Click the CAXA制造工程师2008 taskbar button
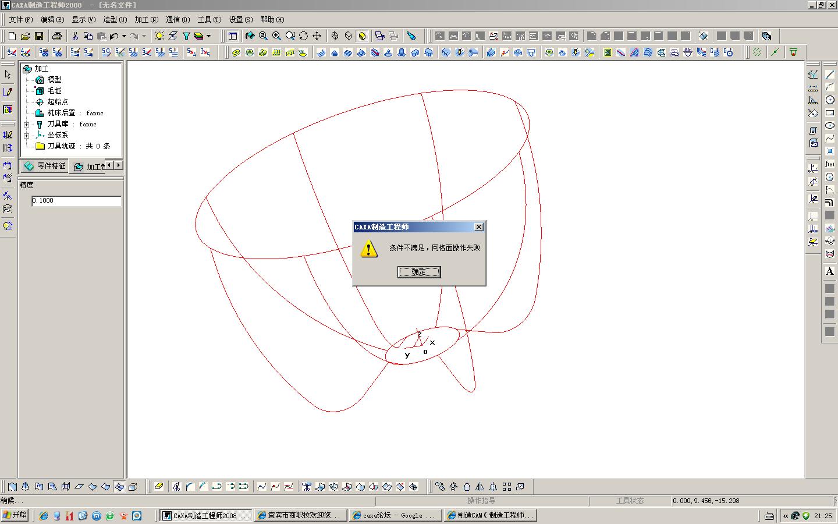Screen dimensions: 838x524 point(206,515)
